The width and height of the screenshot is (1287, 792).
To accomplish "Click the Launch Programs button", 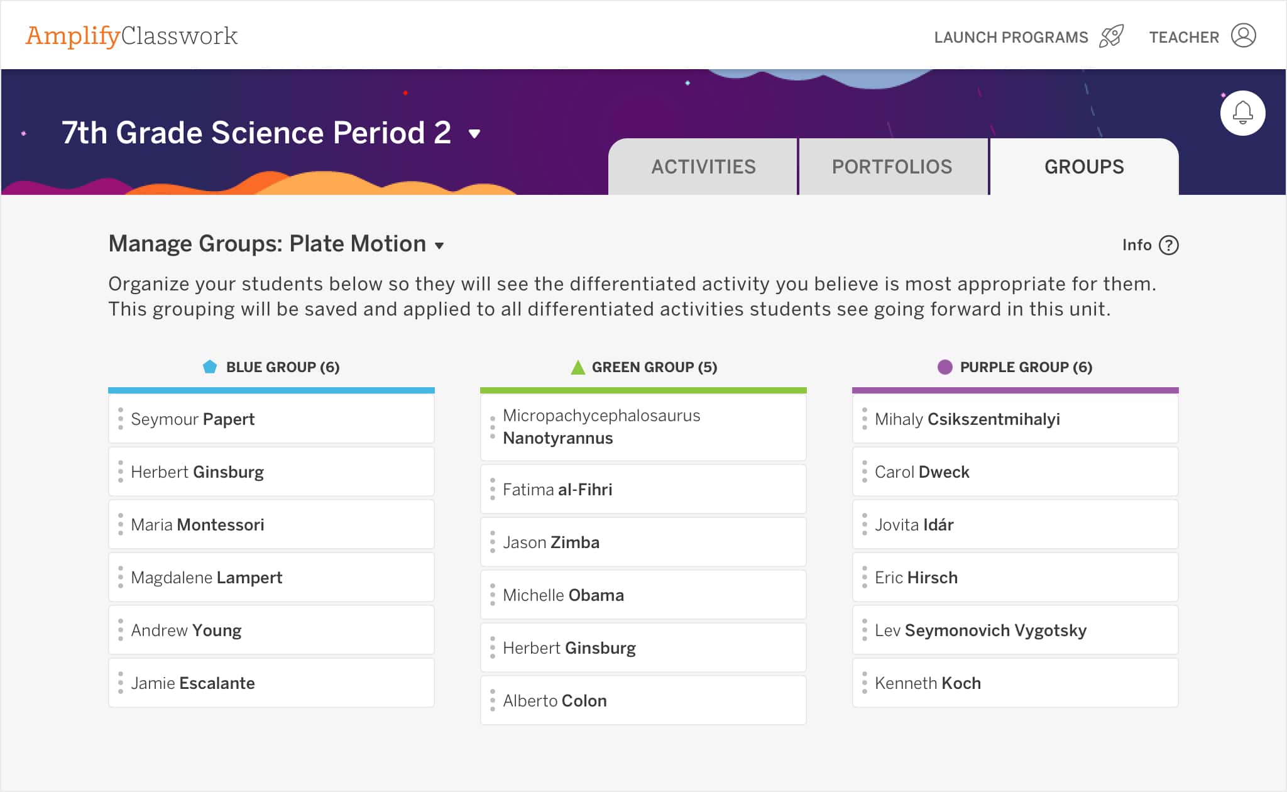I will pos(1012,36).
